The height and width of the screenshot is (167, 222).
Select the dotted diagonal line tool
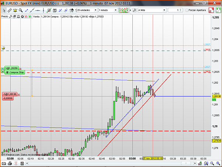pos(60,10)
